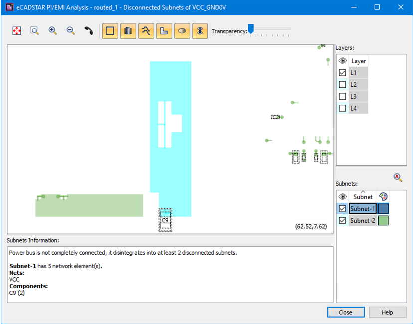
Task: Toggle the area fills display button
Action: (x=164, y=31)
